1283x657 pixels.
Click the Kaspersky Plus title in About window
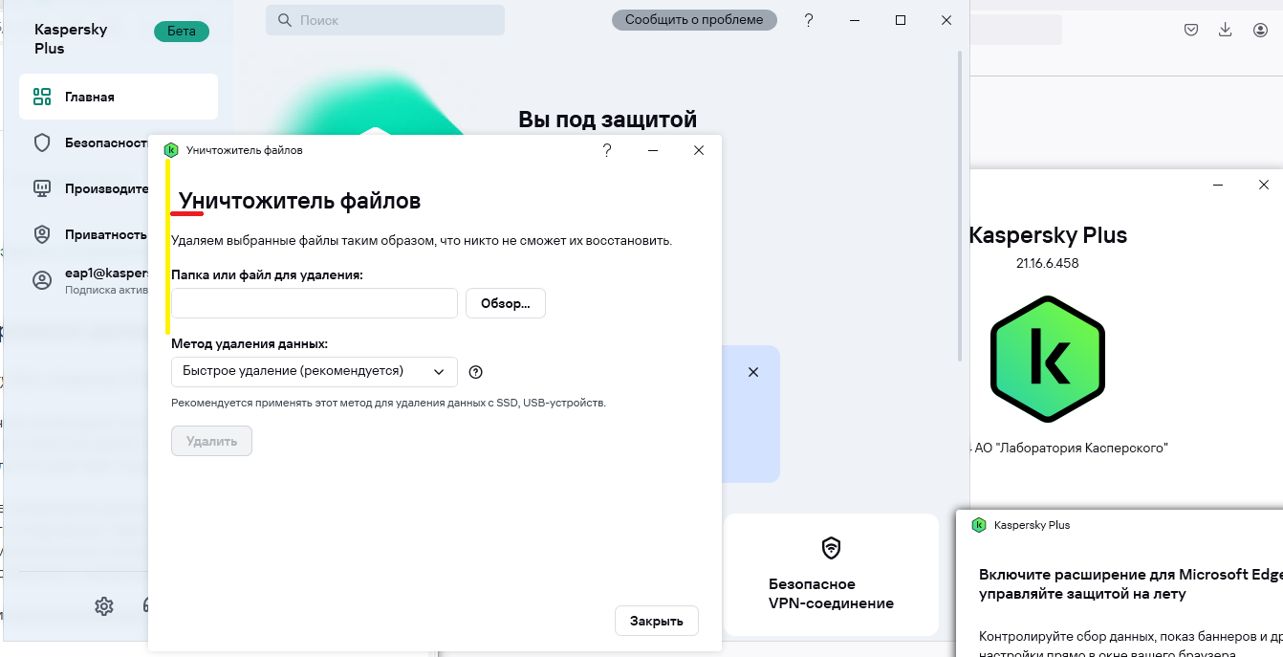click(1048, 235)
